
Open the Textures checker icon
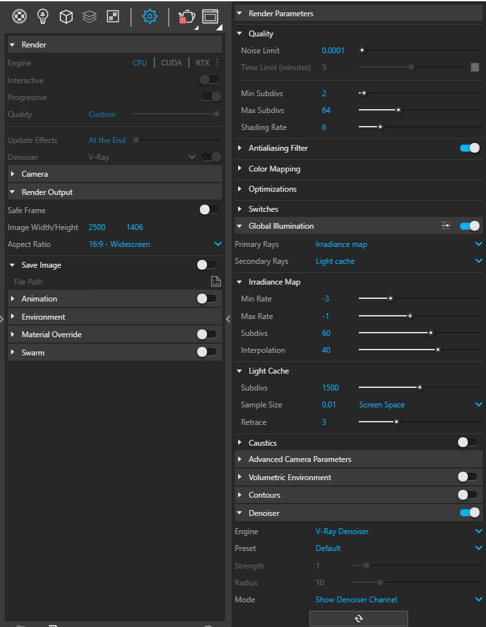113,16
